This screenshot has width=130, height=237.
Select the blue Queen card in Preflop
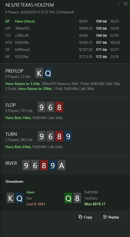48,73
